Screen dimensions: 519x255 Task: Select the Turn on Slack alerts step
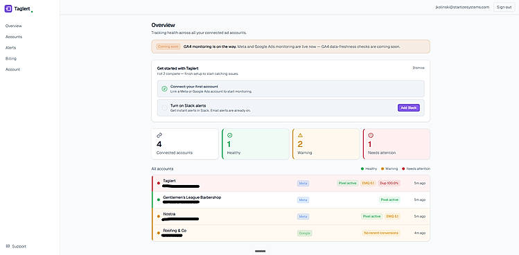pyautogui.click(x=290, y=107)
